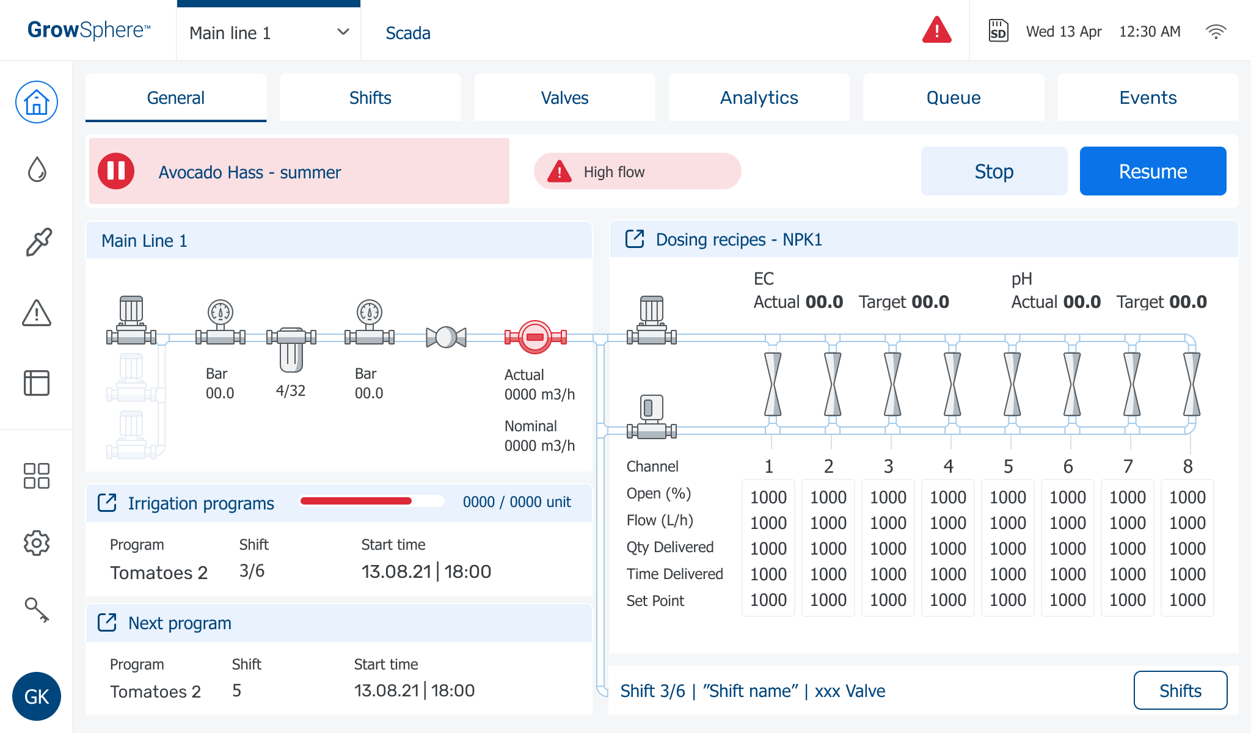Click the Wi-Fi status icon
The height and width of the screenshot is (733, 1251).
[x=1216, y=32]
